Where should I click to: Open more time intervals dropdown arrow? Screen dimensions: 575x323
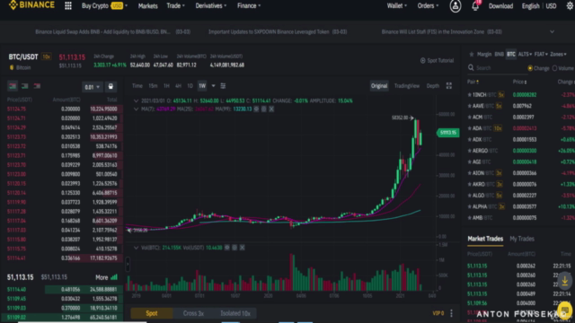pyautogui.click(x=213, y=86)
